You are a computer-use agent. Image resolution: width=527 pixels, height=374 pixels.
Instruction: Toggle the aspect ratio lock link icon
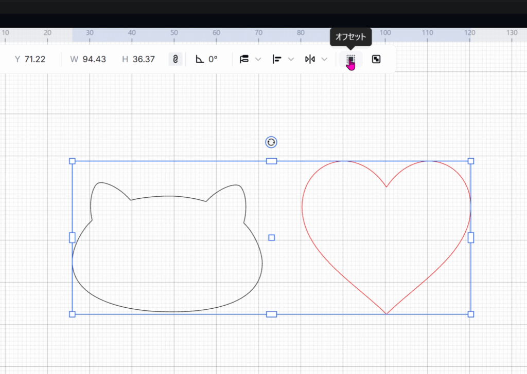point(175,60)
